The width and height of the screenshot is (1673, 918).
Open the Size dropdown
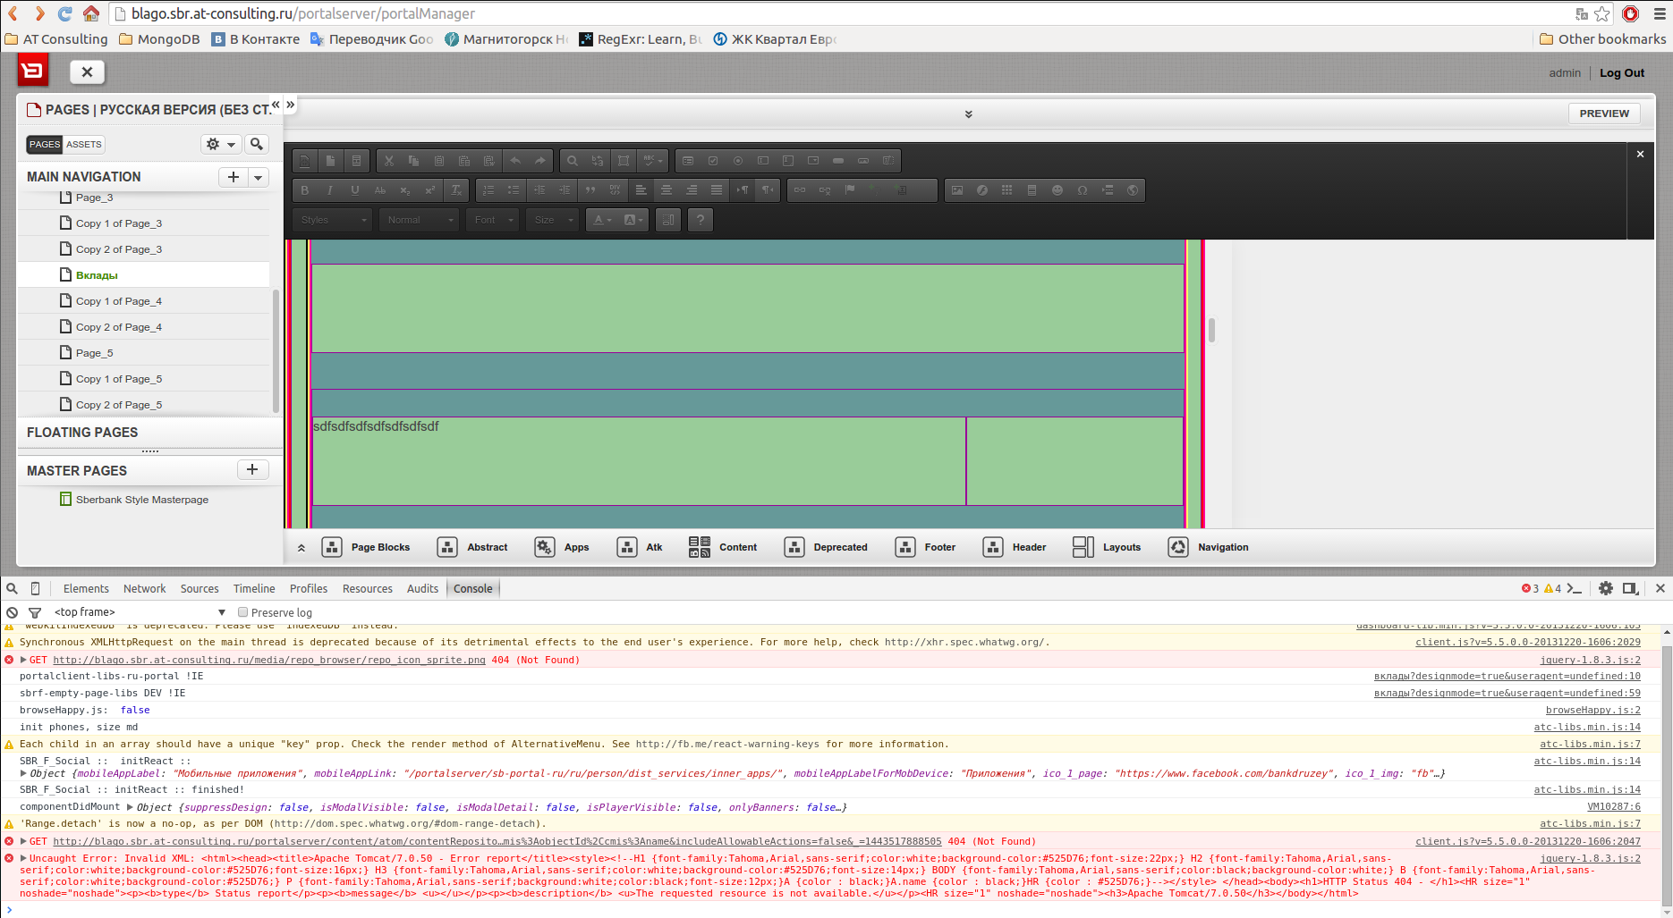tap(552, 220)
